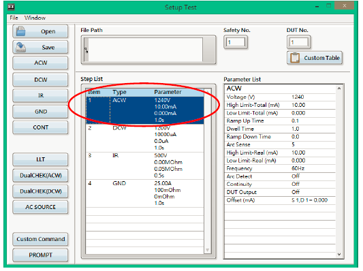This screenshot has width=363, height=271.
Task: Click the File Path browse handle
Action: click(86, 50)
